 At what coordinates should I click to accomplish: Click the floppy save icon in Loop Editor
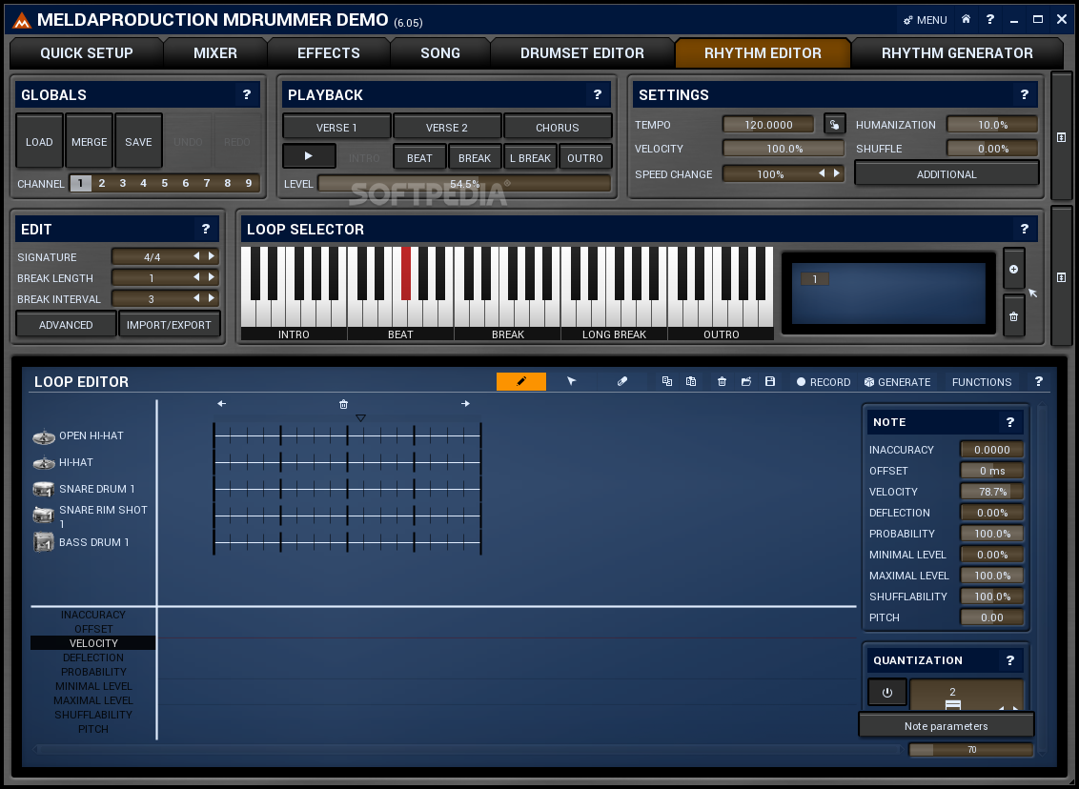pos(770,381)
